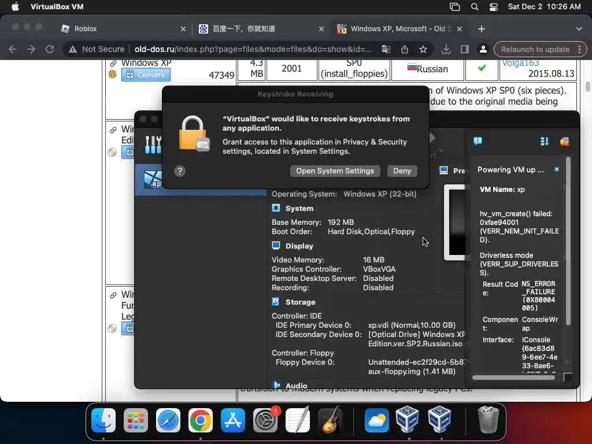Image resolution: width=592 pixels, height=444 pixels.
Task: Click the Not Secure warning indicator
Action: (x=97, y=50)
